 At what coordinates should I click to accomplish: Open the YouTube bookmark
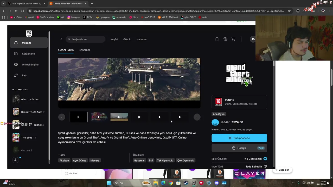click(16, 17)
